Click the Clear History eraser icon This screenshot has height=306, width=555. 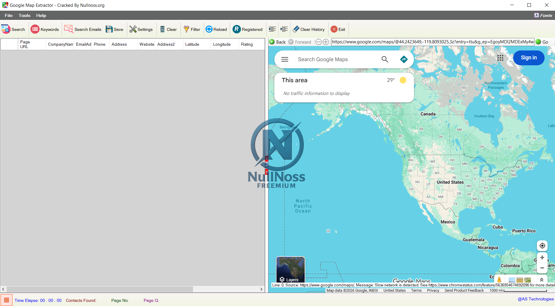[x=296, y=29]
